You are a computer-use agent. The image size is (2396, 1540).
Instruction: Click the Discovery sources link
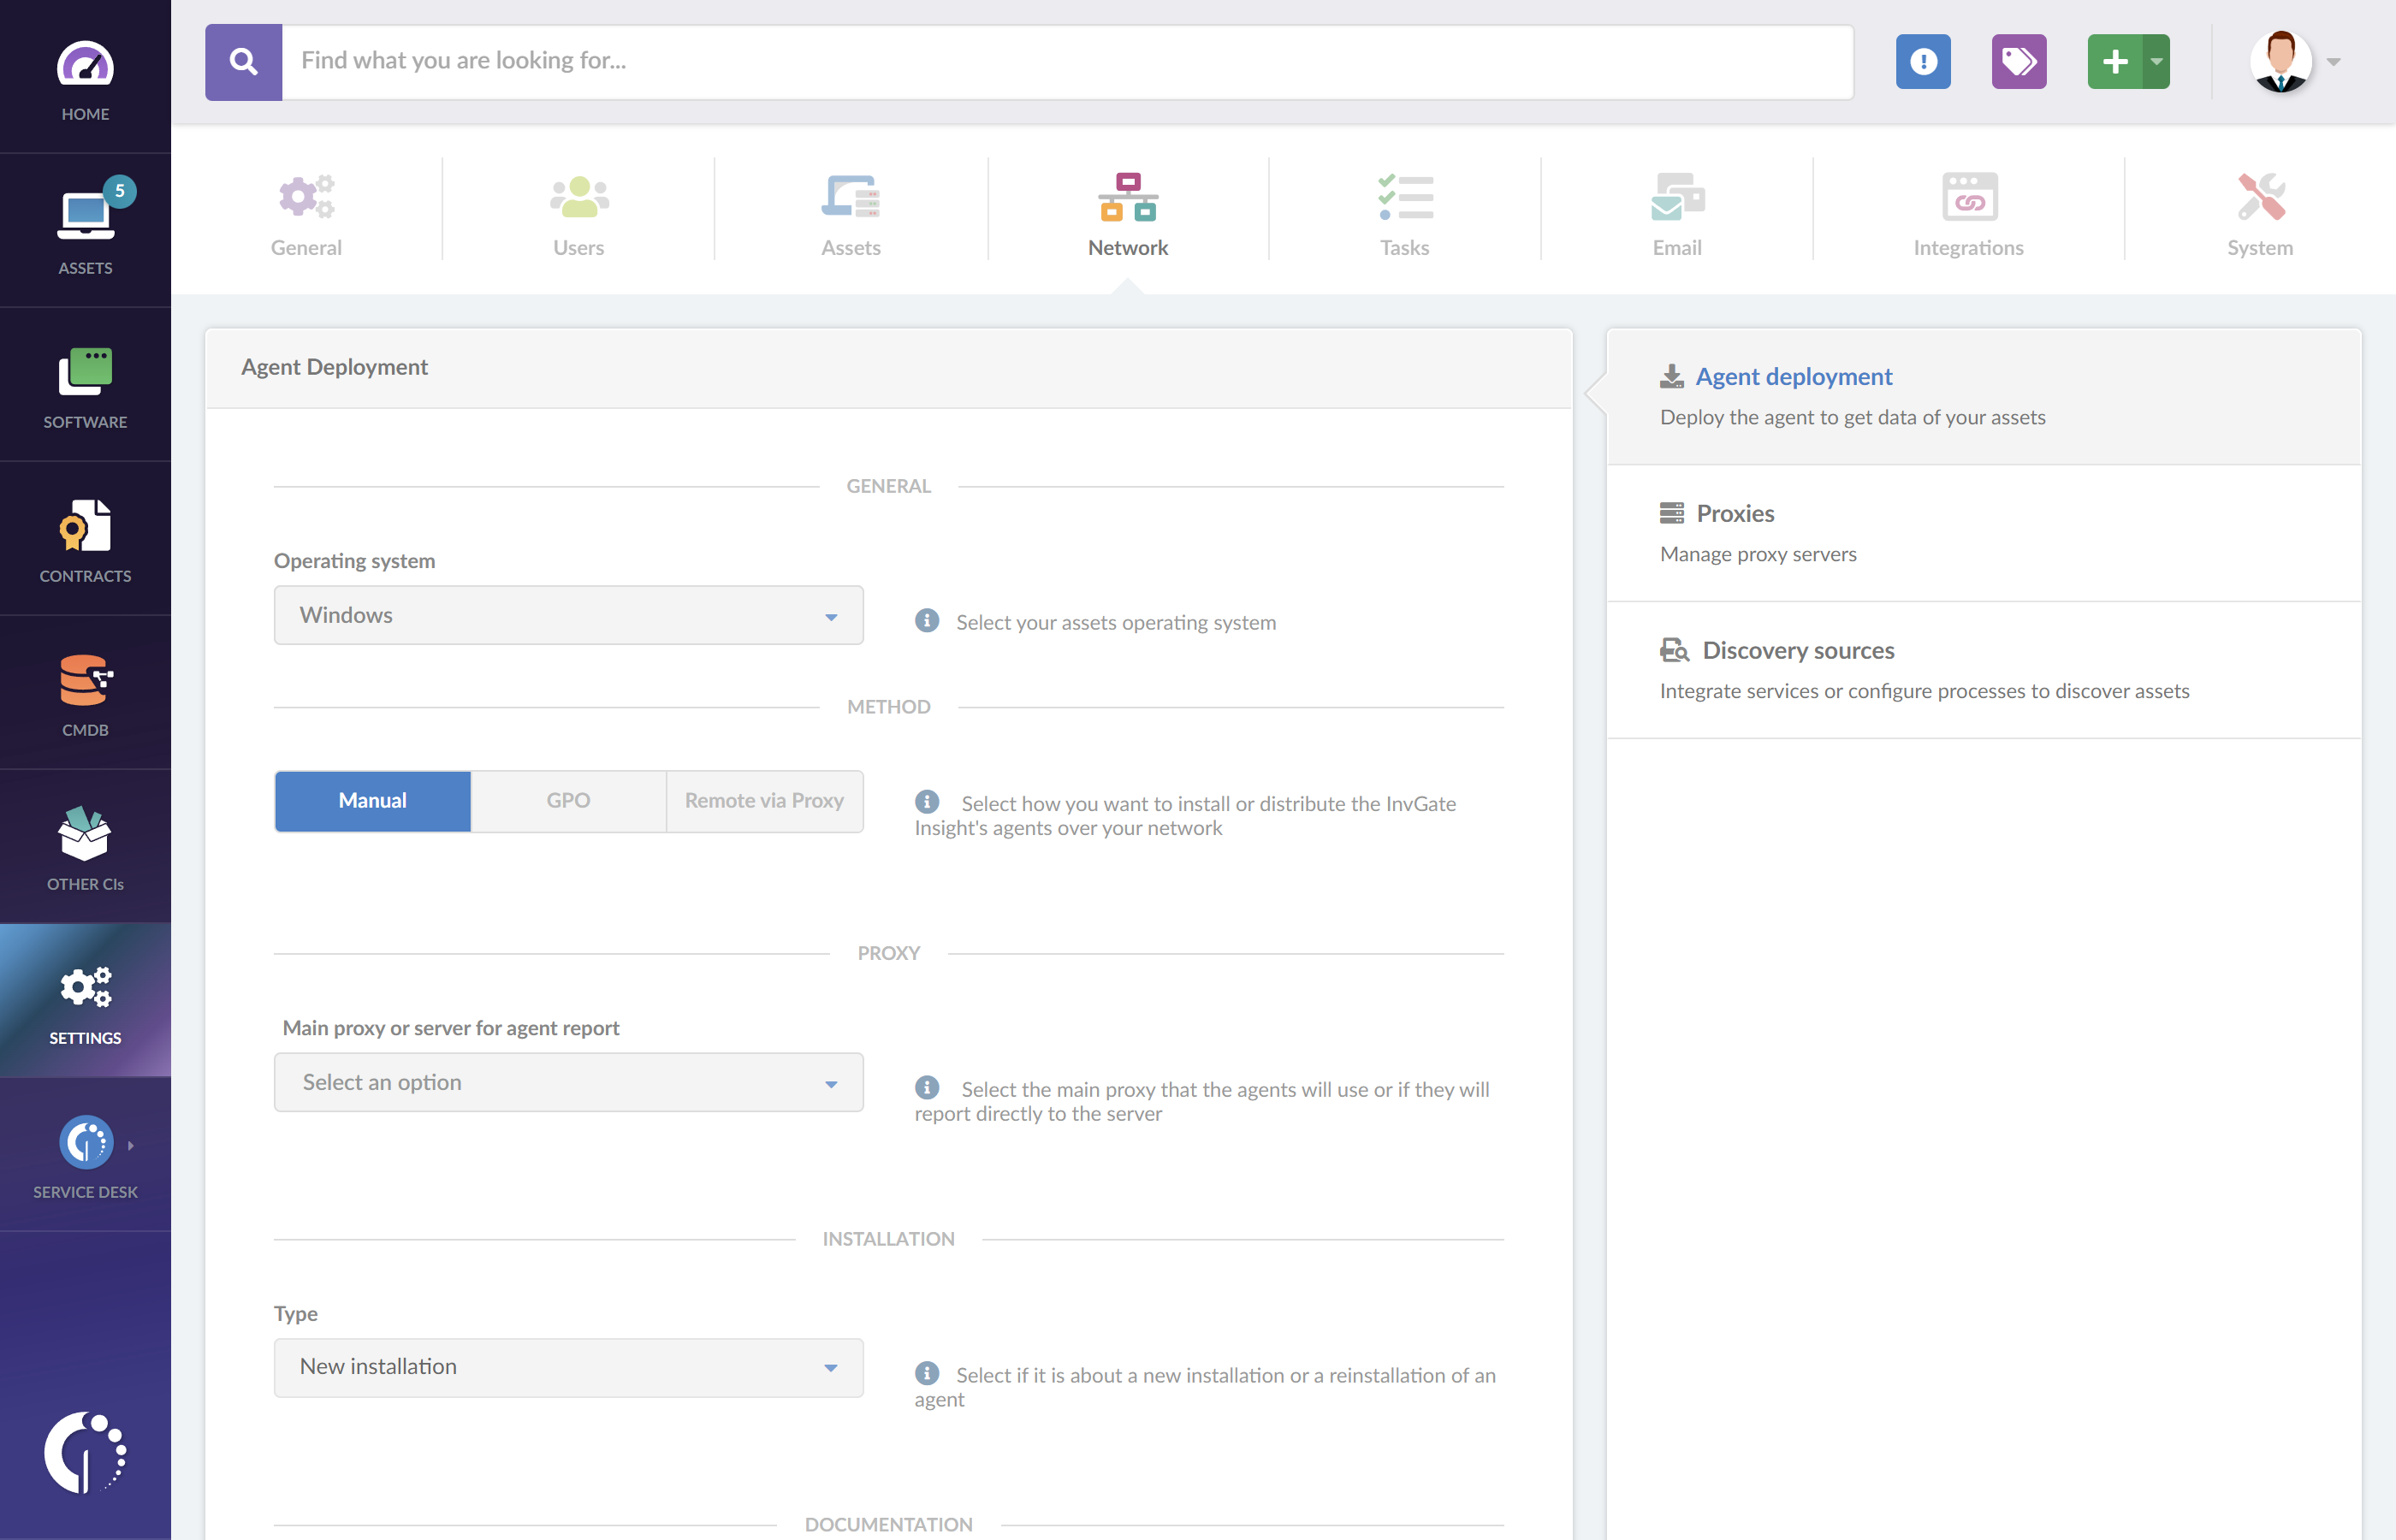click(1797, 650)
